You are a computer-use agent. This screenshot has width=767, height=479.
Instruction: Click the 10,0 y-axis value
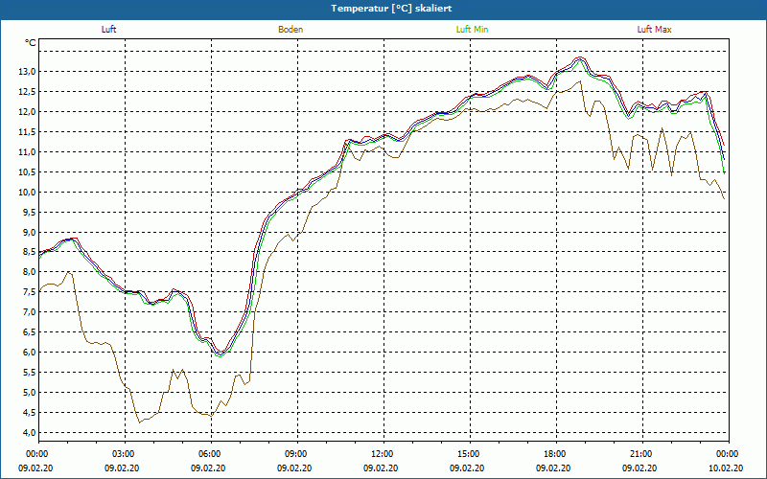click(27, 193)
